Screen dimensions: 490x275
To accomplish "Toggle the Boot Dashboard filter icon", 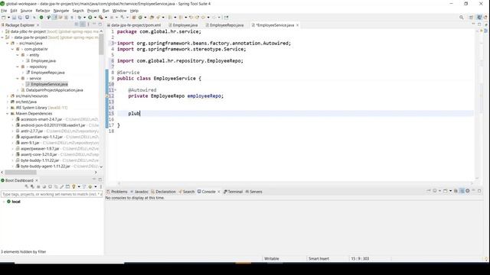I will tap(83, 186).
